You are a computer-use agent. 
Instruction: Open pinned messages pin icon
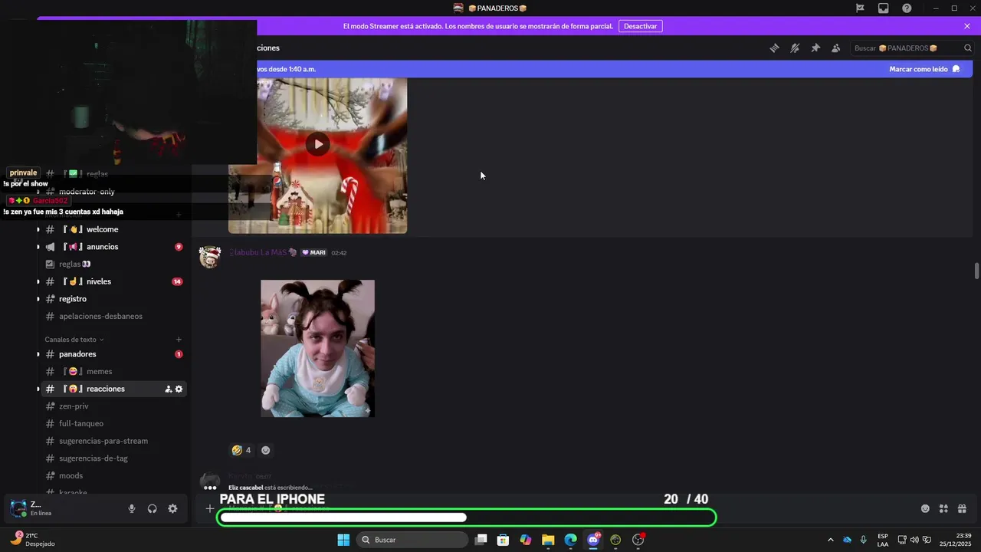815,48
